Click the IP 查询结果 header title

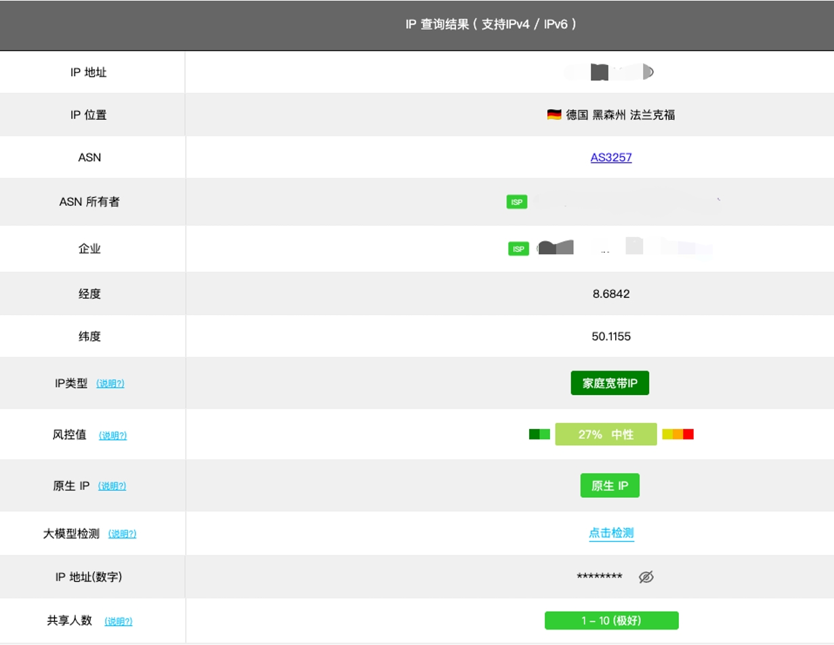pos(491,24)
